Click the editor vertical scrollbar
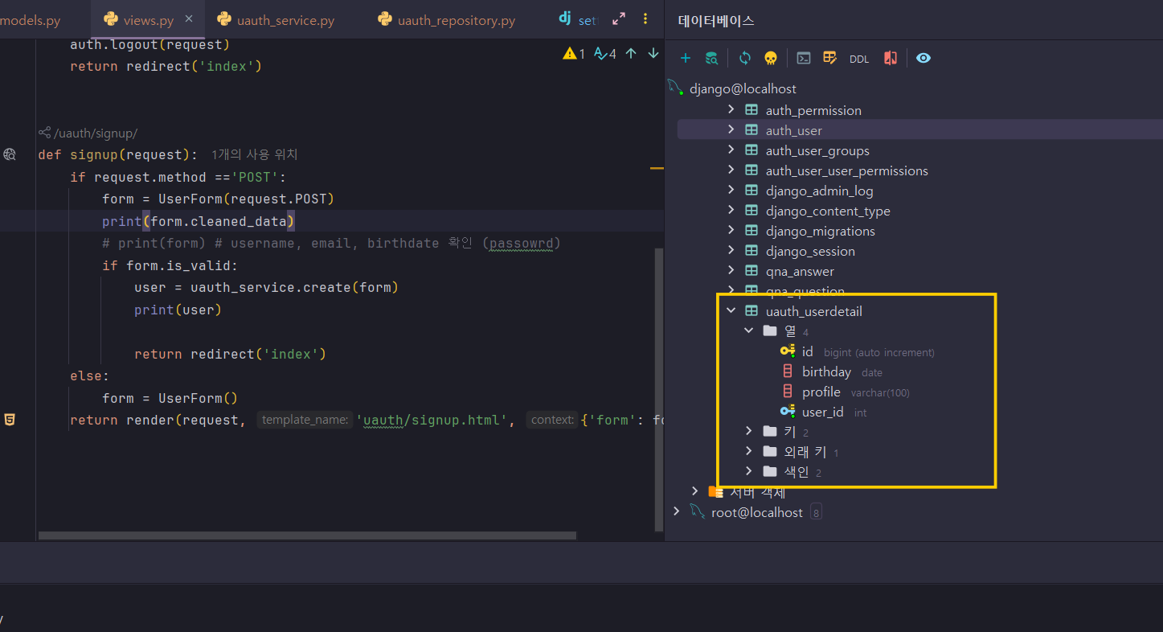1163x632 pixels. 659,389
